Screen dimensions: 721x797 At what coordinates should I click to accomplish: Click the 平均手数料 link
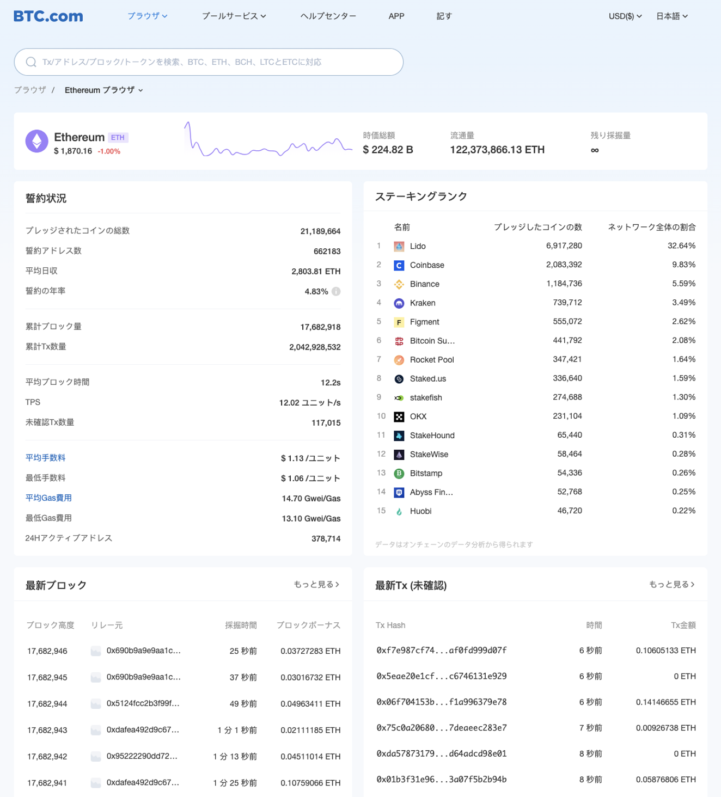45,458
